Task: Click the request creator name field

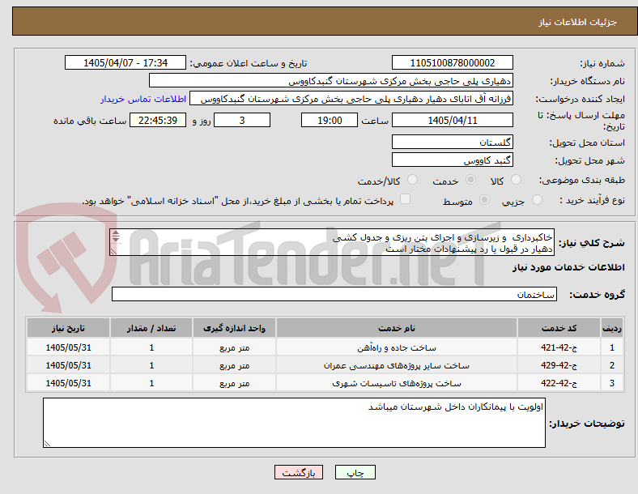Action: [351, 99]
